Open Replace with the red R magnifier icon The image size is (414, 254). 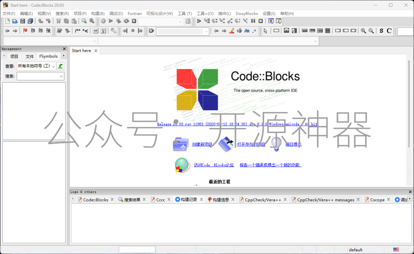point(92,21)
